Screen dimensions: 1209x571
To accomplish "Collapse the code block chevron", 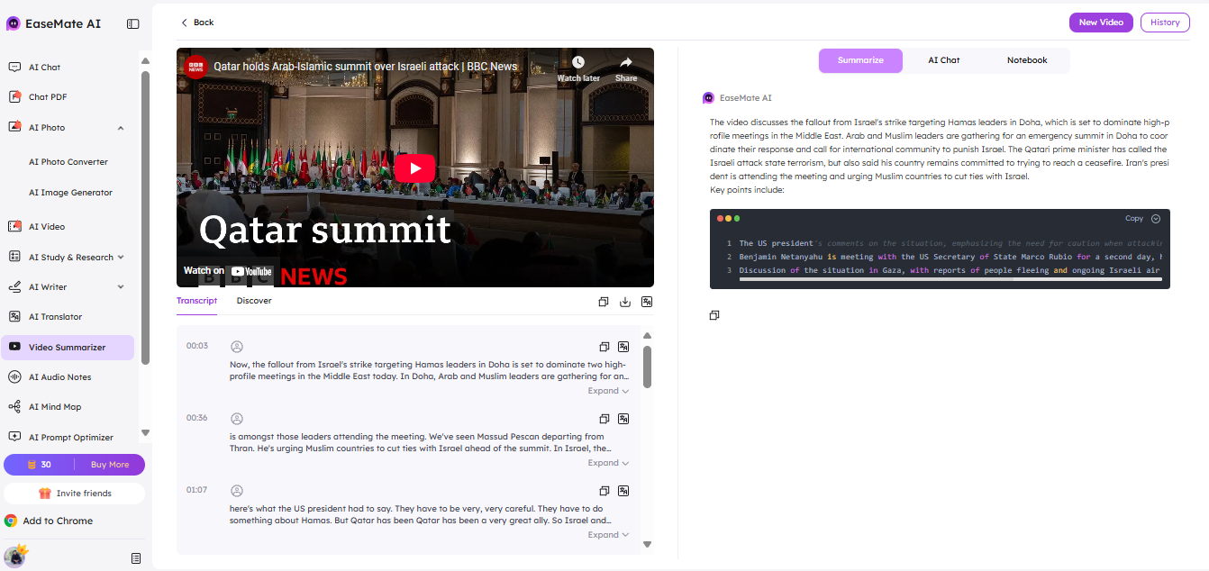I will 1156,219.
